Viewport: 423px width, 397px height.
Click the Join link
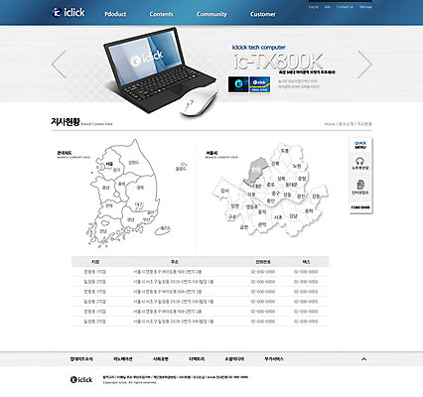[328, 7]
